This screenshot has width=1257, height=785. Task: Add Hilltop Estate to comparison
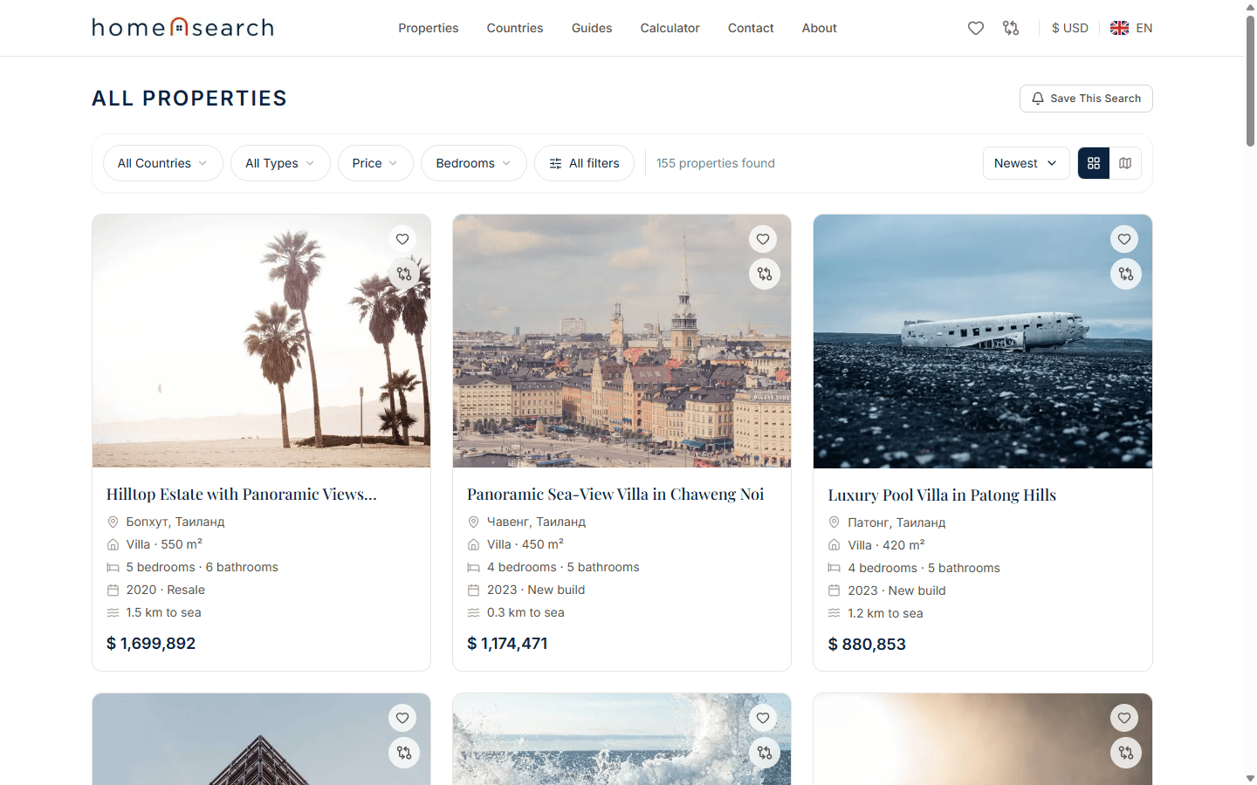(403, 274)
